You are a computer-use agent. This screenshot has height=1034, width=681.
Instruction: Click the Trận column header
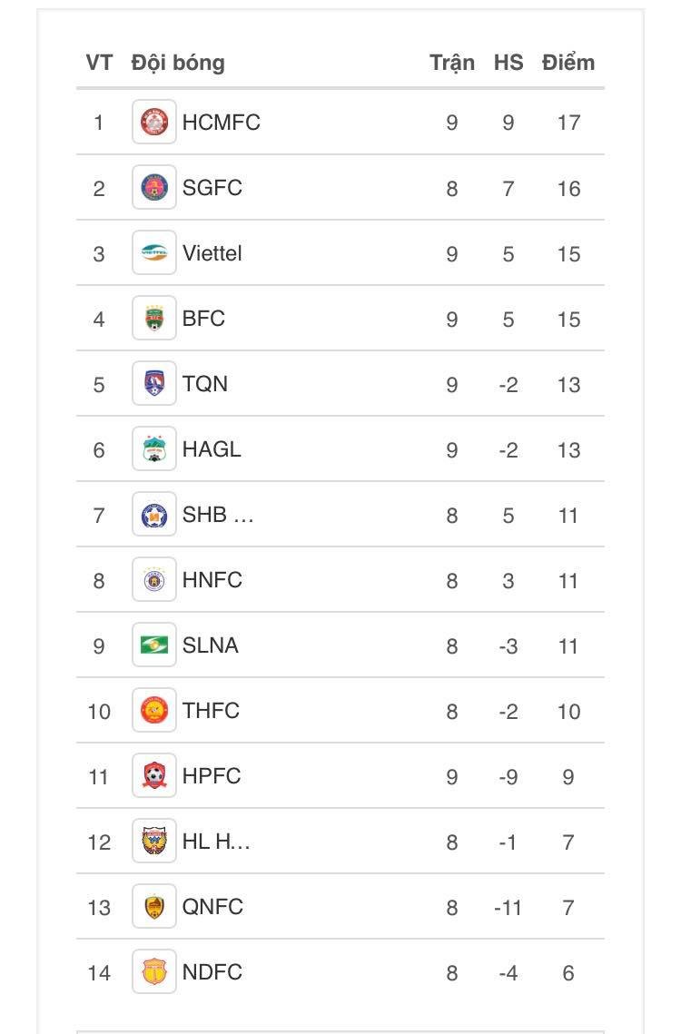click(452, 64)
